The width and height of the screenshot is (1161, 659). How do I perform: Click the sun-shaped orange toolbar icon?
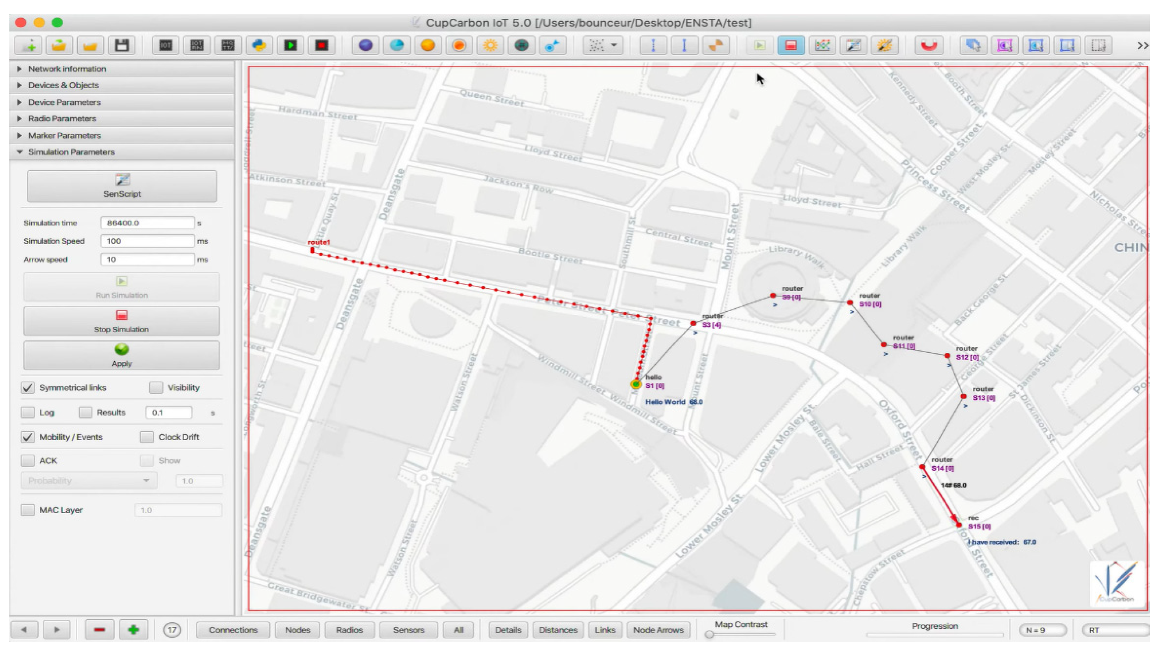point(490,46)
